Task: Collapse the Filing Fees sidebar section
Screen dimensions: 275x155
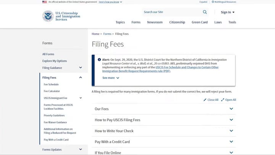Action: click(x=81, y=77)
